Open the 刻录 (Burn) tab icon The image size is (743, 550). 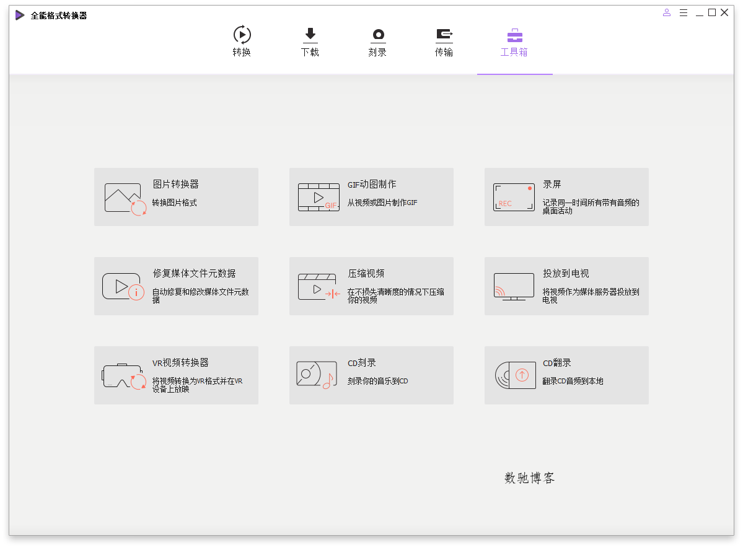coord(378,35)
